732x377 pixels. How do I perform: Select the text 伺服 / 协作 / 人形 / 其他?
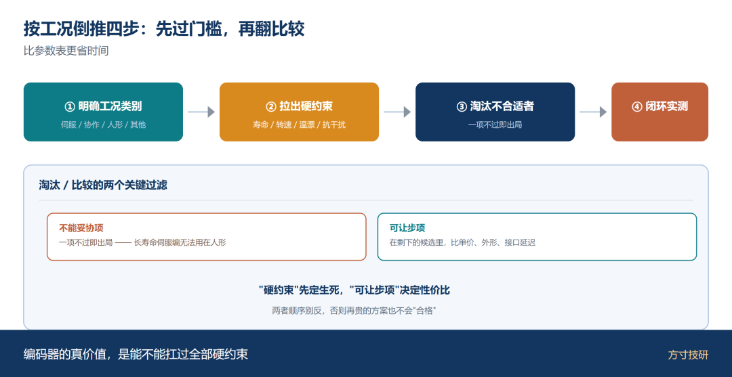point(103,125)
